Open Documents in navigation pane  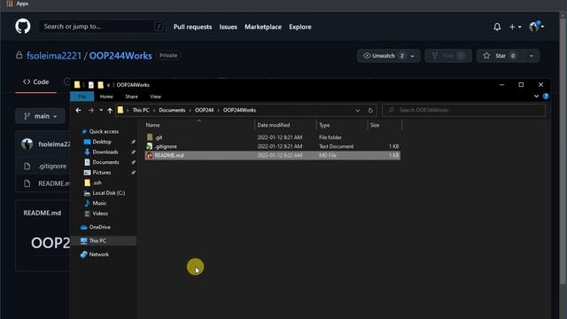coord(105,162)
